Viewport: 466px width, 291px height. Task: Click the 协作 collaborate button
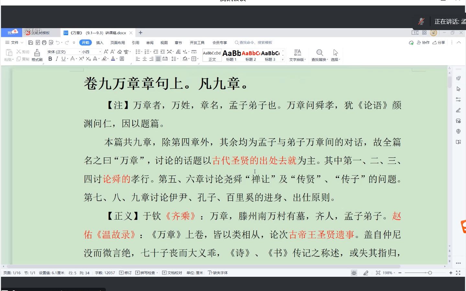click(423, 42)
